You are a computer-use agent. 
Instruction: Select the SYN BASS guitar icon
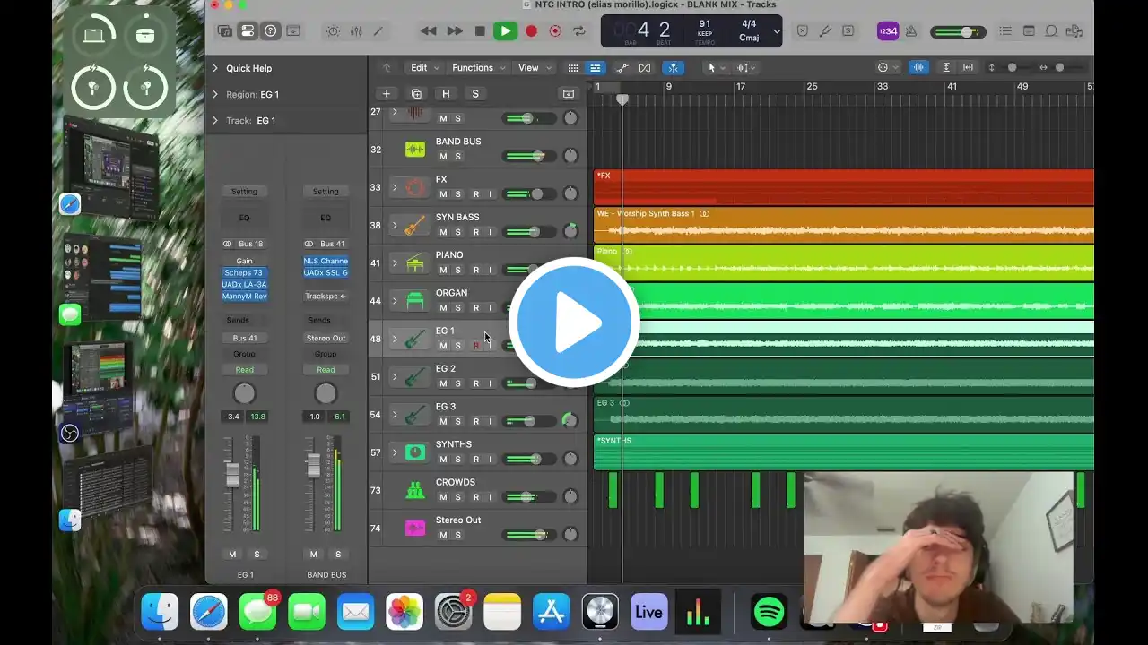pos(414,225)
